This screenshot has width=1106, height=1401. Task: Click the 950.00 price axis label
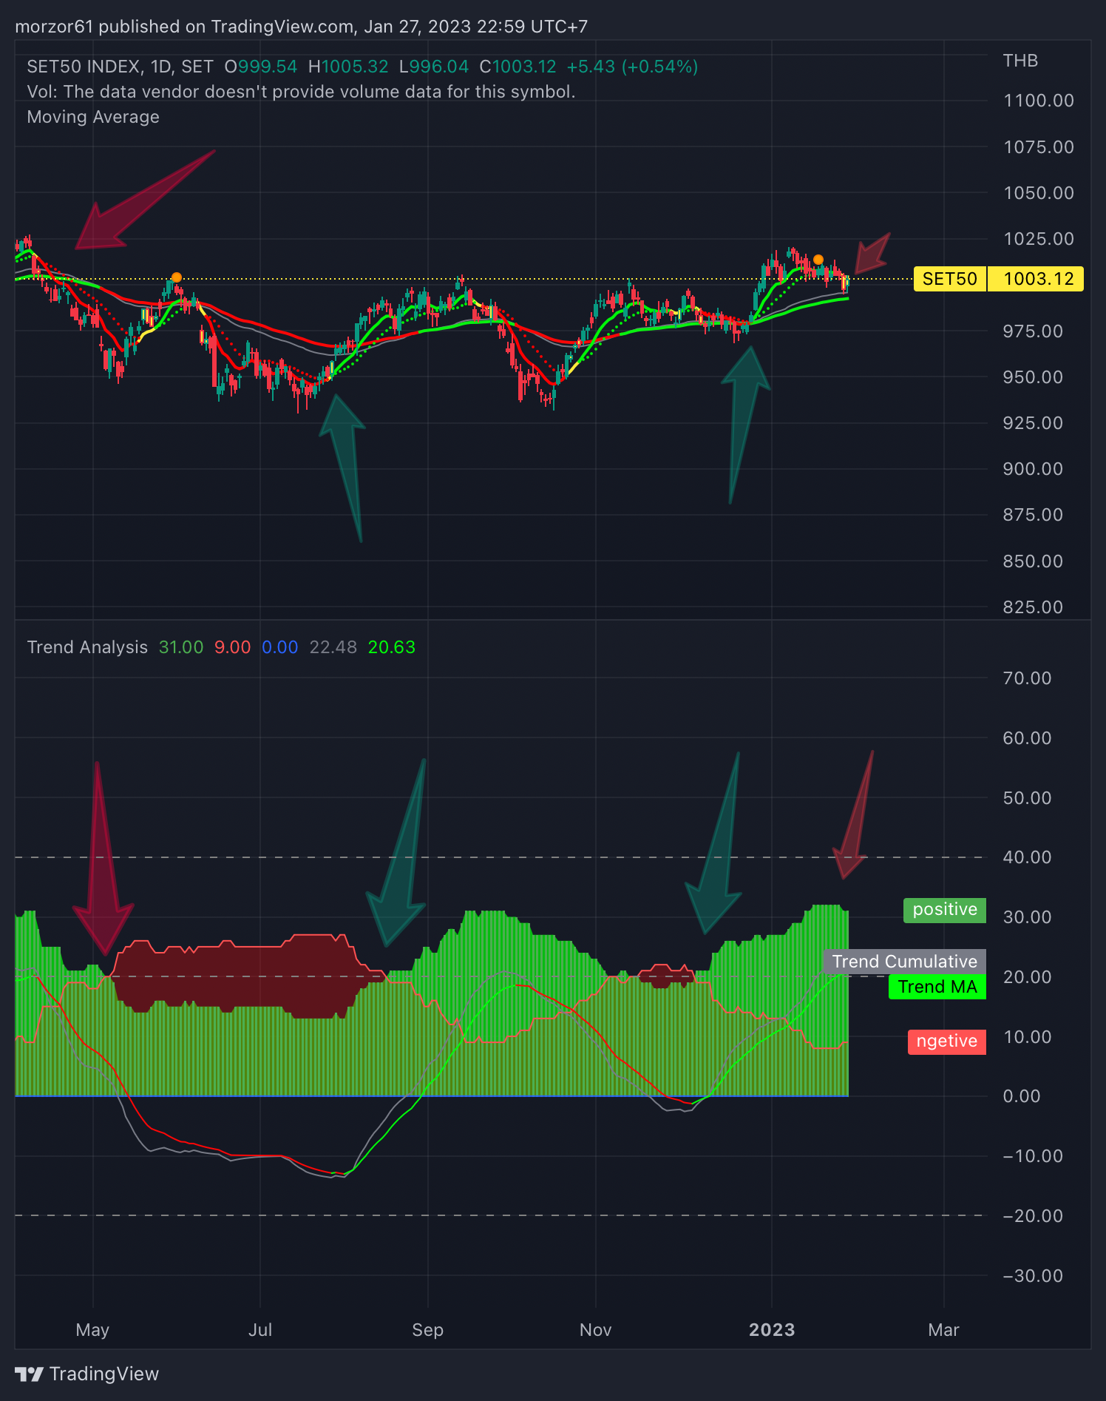point(1033,377)
